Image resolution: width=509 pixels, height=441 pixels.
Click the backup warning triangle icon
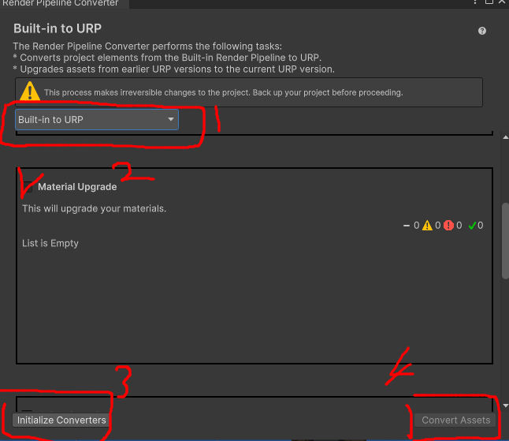click(x=30, y=91)
